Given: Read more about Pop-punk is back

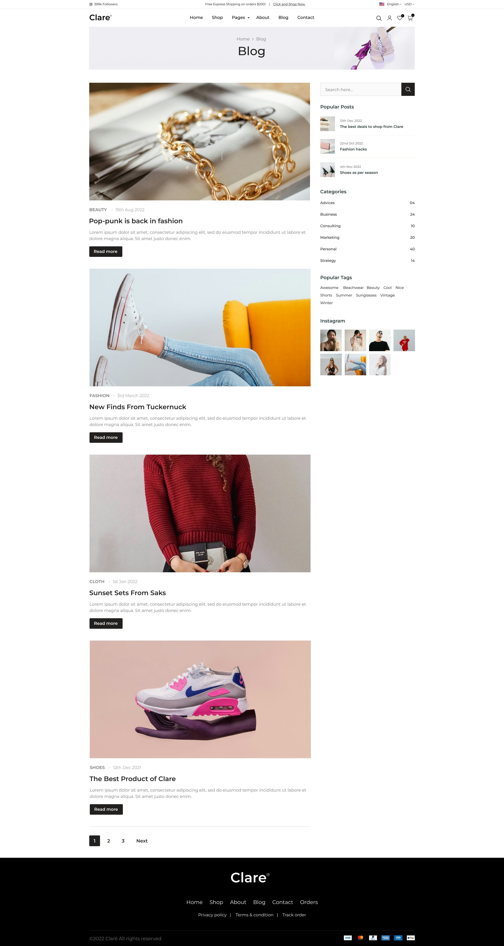Looking at the screenshot, I should point(106,252).
